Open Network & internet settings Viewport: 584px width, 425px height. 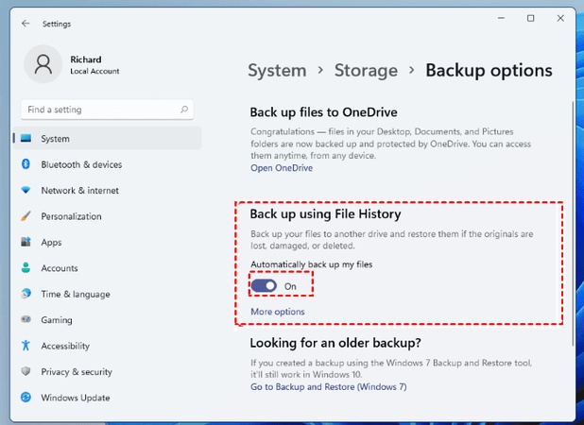(108, 190)
